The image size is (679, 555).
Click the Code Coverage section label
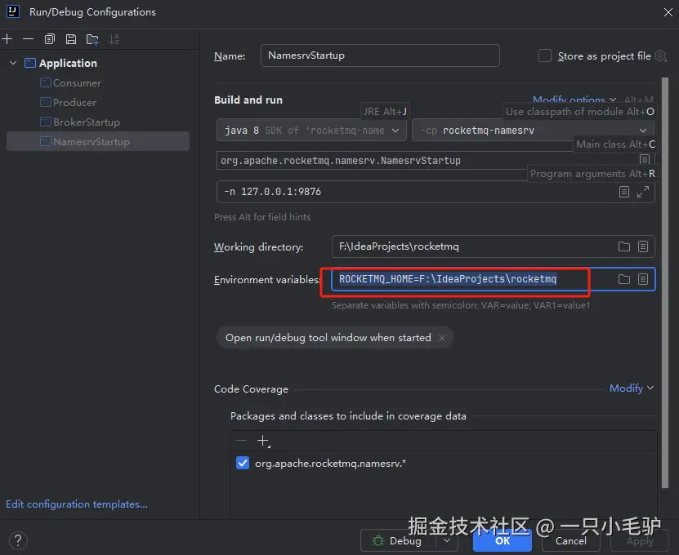click(251, 388)
